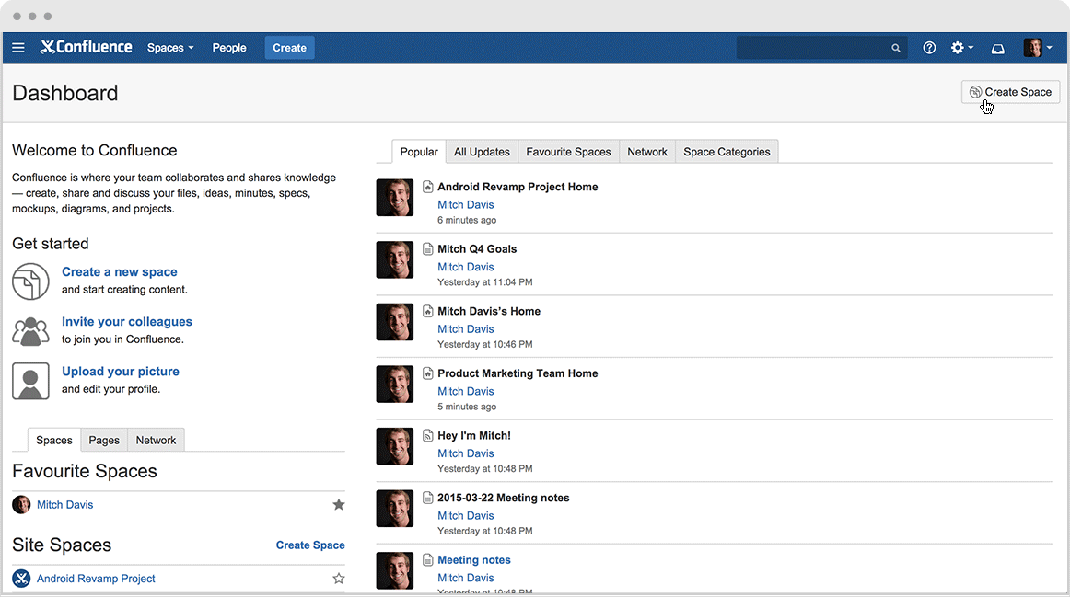Click the Create Space link beside Site Spaces
This screenshot has height=597, width=1070.
[x=310, y=545]
